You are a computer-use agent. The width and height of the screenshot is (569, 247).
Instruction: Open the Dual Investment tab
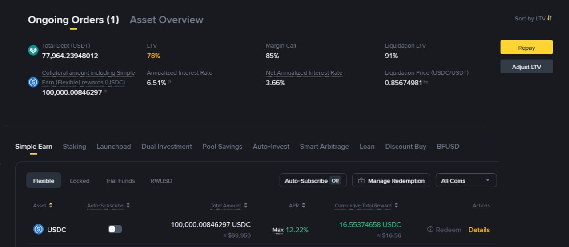point(167,147)
